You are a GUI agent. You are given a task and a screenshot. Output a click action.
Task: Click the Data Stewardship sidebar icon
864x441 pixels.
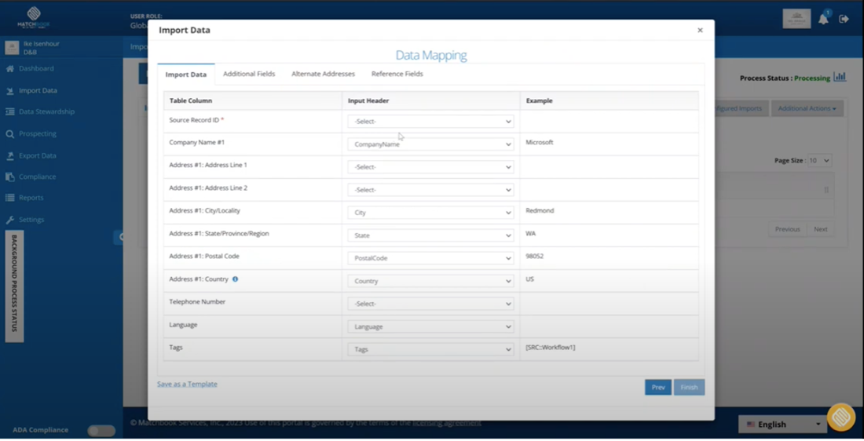pos(10,111)
